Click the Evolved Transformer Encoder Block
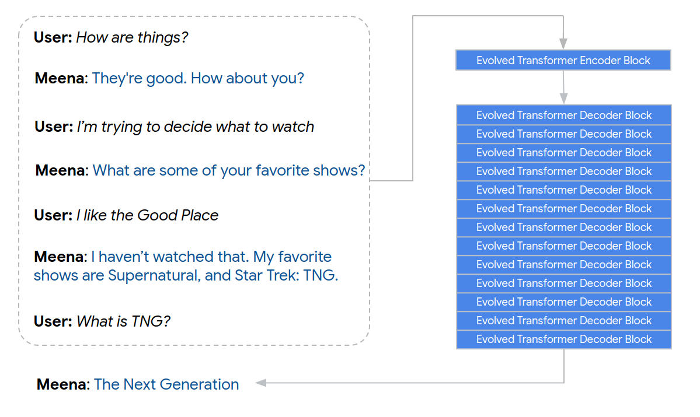700x417 pixels. coord(563,60)
